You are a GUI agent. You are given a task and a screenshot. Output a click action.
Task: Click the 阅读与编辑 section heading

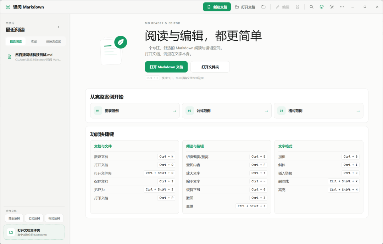[195, 146]
